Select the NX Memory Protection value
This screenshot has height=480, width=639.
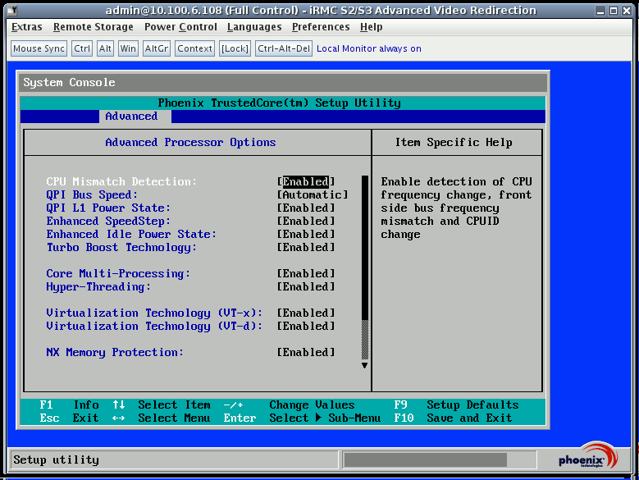pos(306,352)
